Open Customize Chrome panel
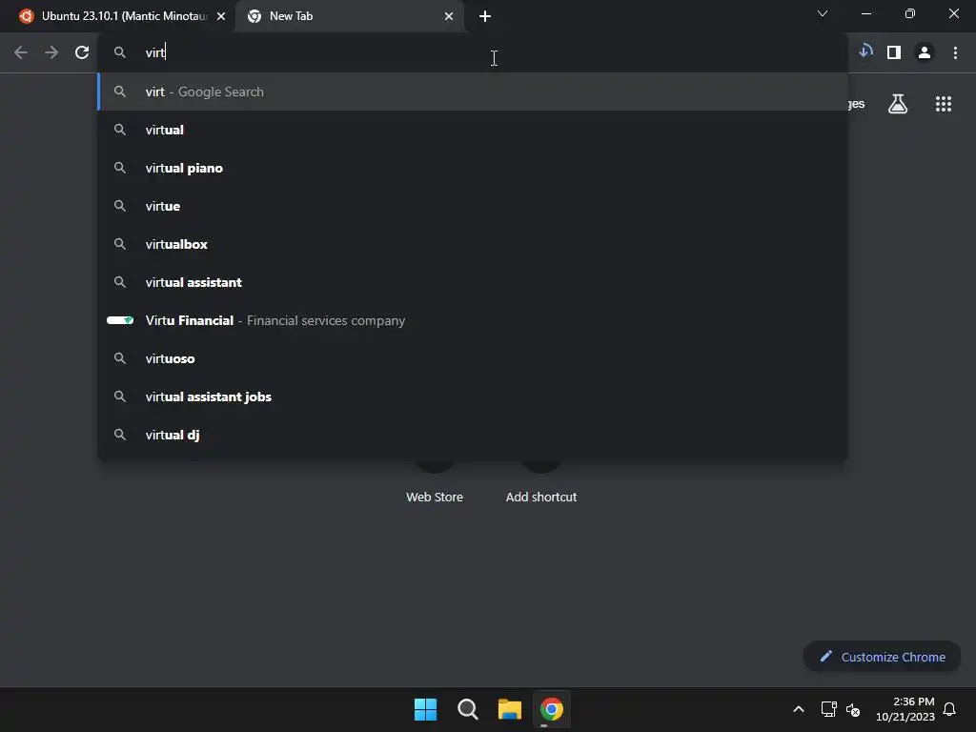This screenshot has height=732, width=976. [882, 657]
